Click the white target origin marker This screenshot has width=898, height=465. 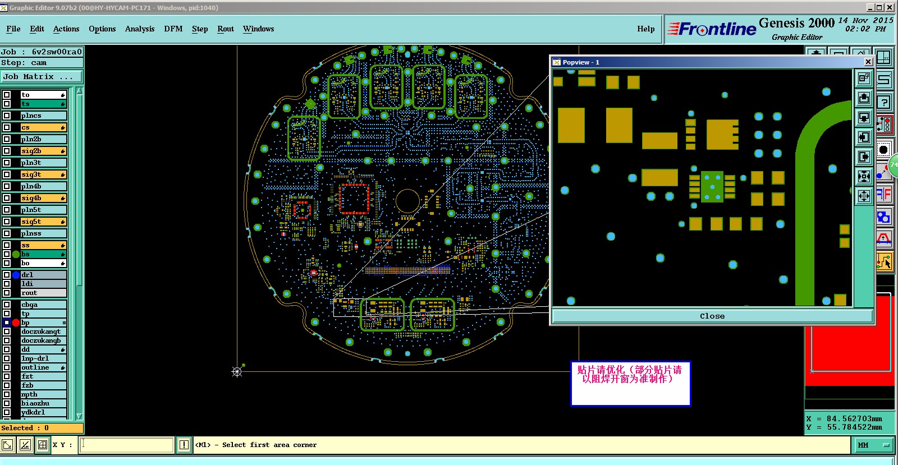tap(237, 371)
